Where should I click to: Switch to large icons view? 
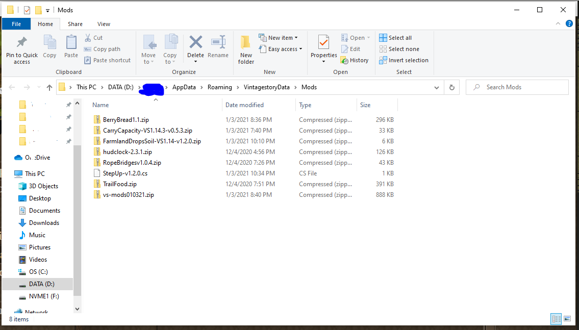[567, 319]
